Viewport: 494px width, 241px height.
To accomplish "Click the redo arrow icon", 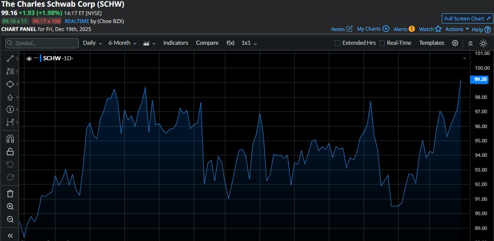I will (10, 177).
